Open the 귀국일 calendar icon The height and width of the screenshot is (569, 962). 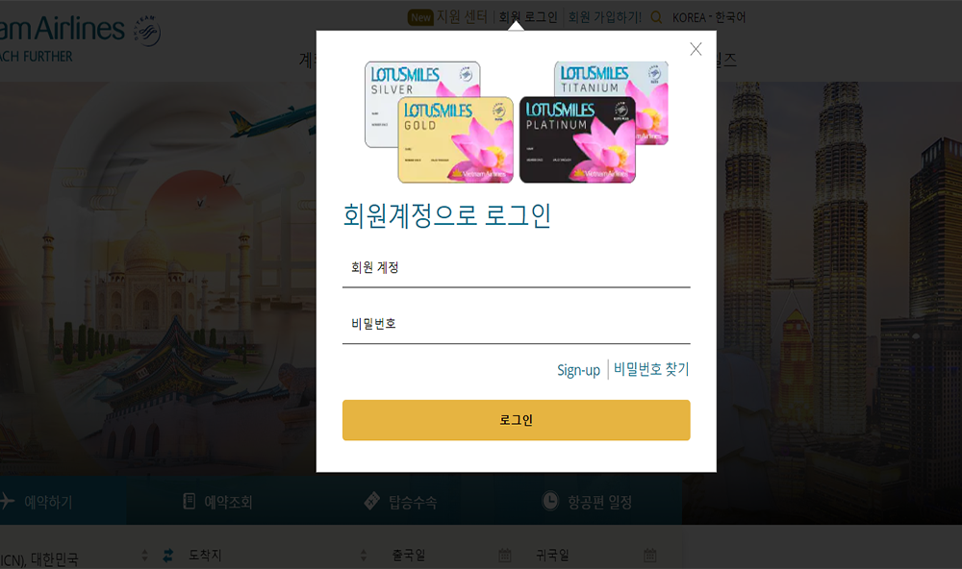(x=649, y=555)
